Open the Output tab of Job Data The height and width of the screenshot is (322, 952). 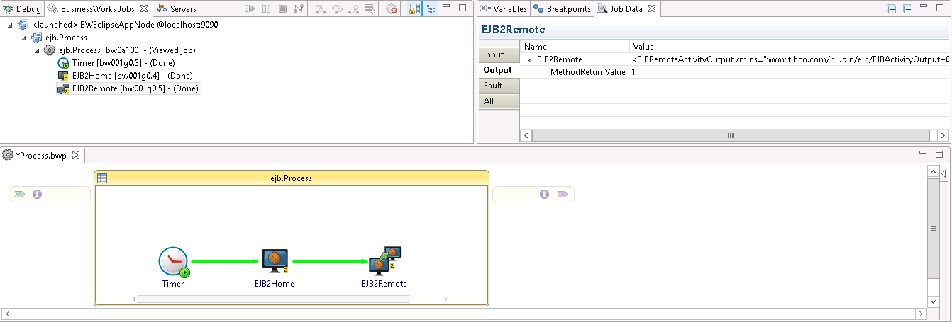point(499,70)
